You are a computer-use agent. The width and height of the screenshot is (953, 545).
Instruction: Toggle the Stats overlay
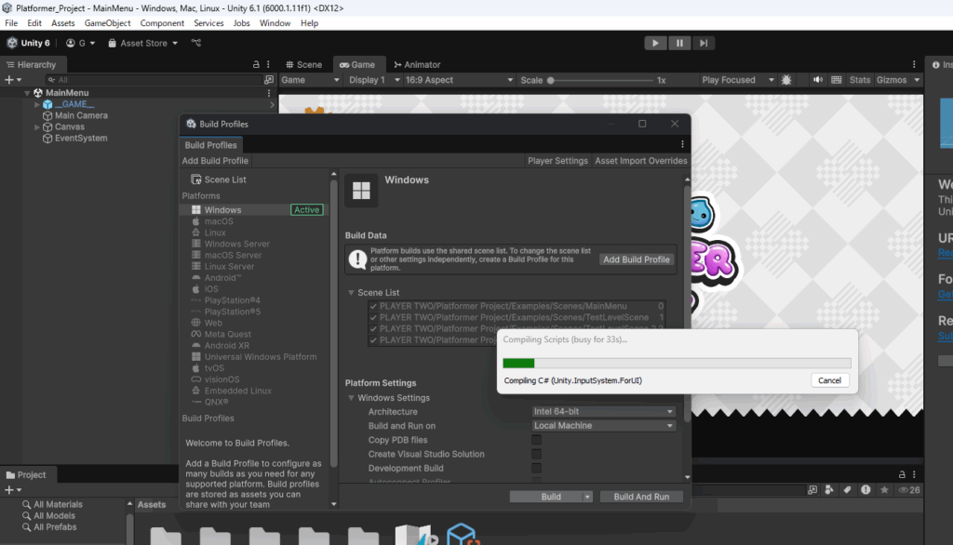click(859, 80)
